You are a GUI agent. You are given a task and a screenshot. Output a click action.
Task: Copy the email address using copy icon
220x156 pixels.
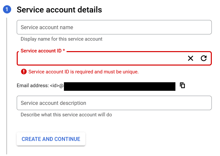(182, 85)
